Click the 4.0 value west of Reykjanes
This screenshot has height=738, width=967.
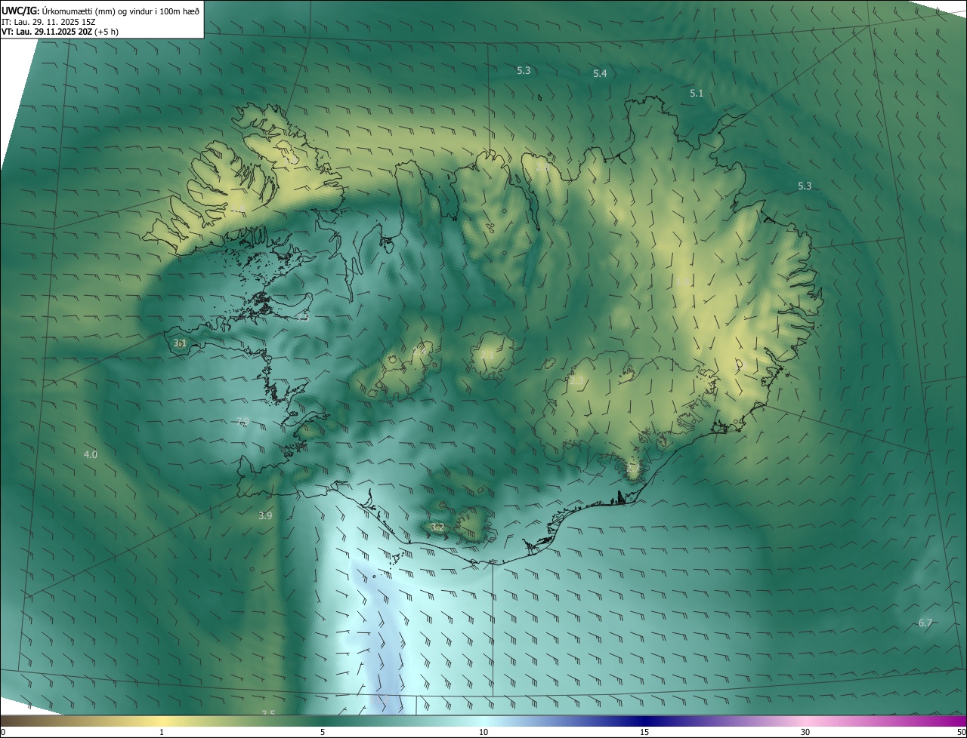point(91,454)
